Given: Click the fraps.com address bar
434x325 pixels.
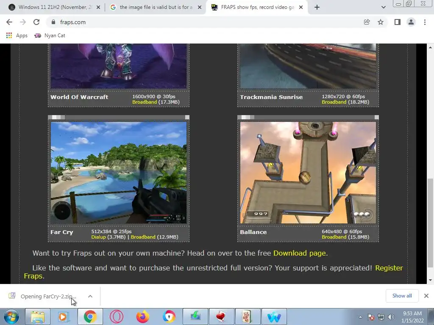Looking at the screenshot, I should pyautogui.click(x=205, y=22).
